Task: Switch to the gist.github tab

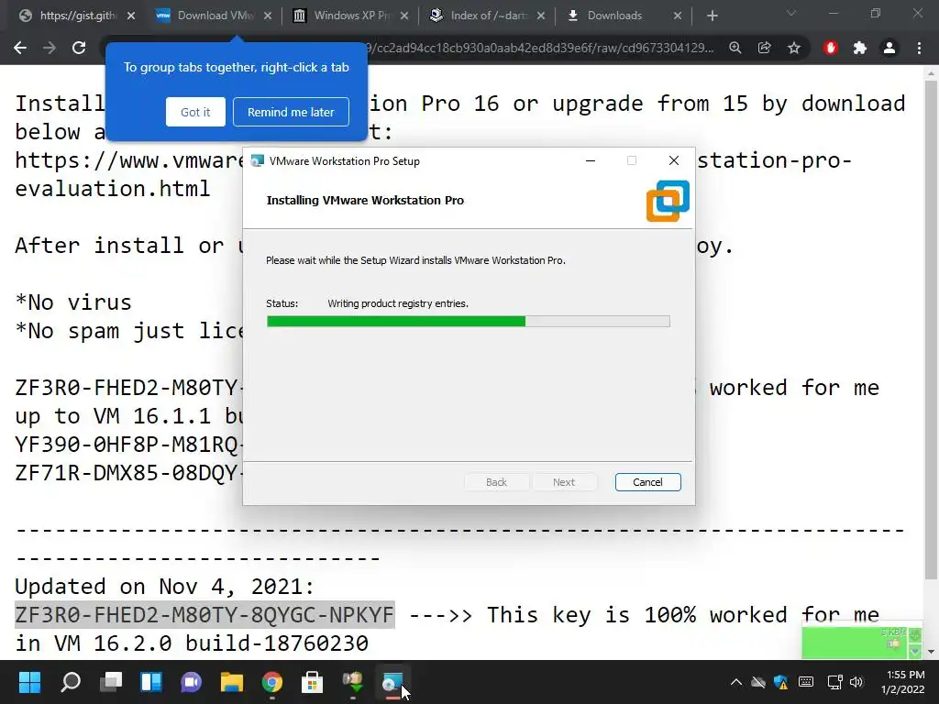Action: pyautogui.click(x=68, y=16)
